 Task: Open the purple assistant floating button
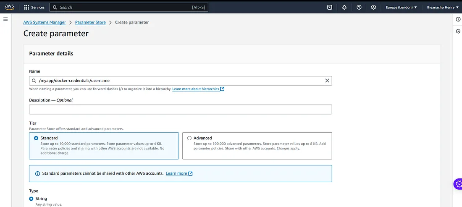[x=458, y=184]
